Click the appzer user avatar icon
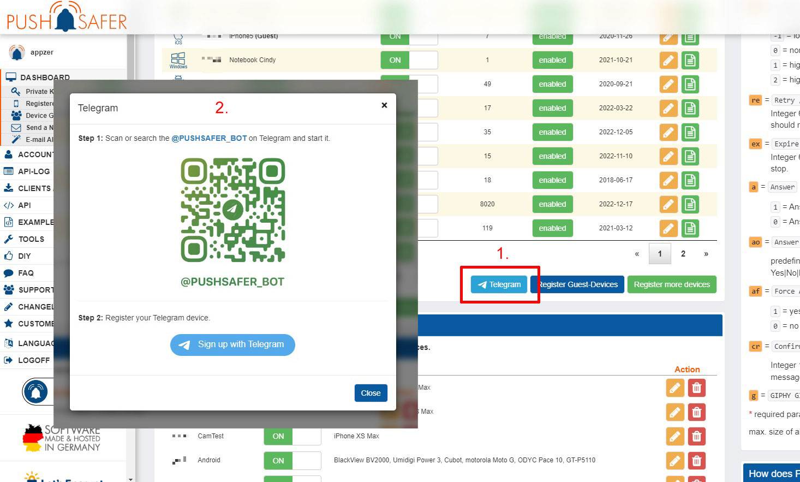The image size is (800, 482). (17, 52)
